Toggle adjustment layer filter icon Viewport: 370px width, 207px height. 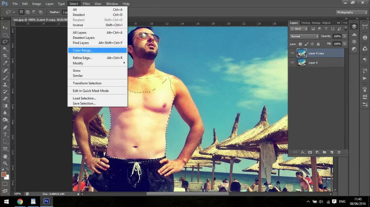[x=319, y=29]
